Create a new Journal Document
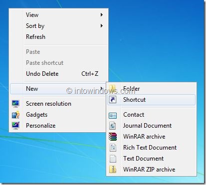 coord(151,126)
